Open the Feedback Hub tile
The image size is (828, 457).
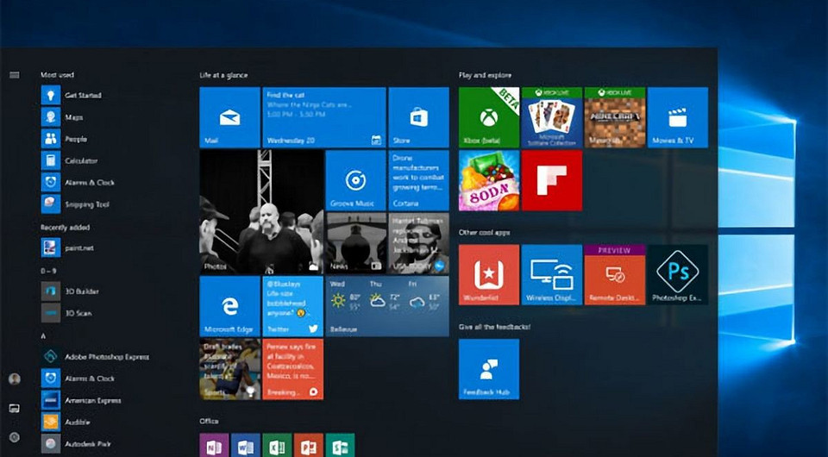point(489,369)
